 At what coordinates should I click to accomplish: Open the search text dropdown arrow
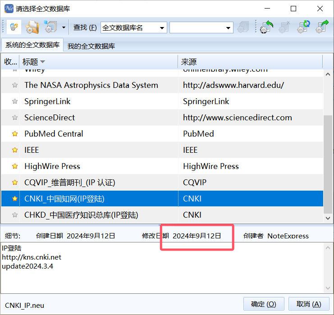pos(228,28)
